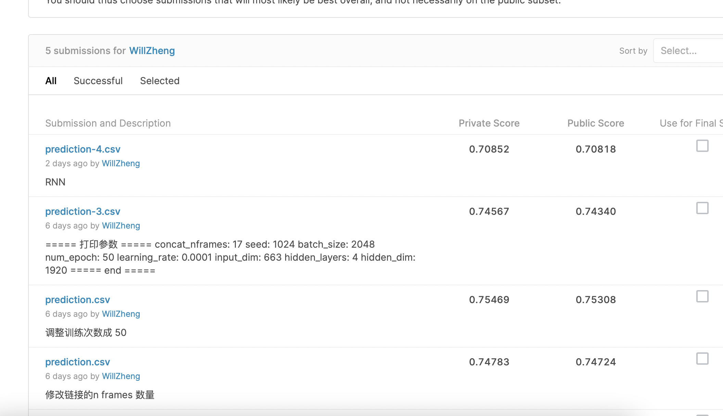Viewport: 723px width, 416px height.
Task: Click WillZheng author under 0.75469 submission
Action: click(121, 314)
